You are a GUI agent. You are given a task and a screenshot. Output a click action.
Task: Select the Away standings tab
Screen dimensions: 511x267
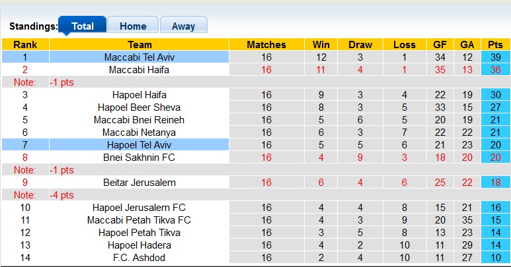pyautogui.click(x=183, y=26)
